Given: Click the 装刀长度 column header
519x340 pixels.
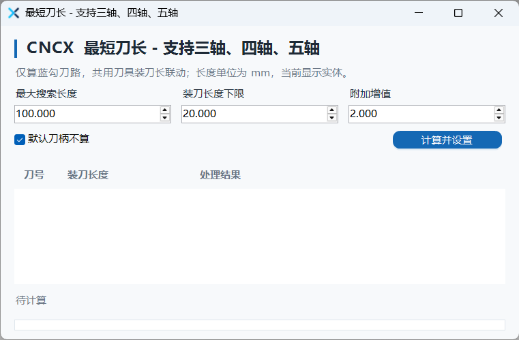Looking at the screenshot, I should click(x=88, y=175).
